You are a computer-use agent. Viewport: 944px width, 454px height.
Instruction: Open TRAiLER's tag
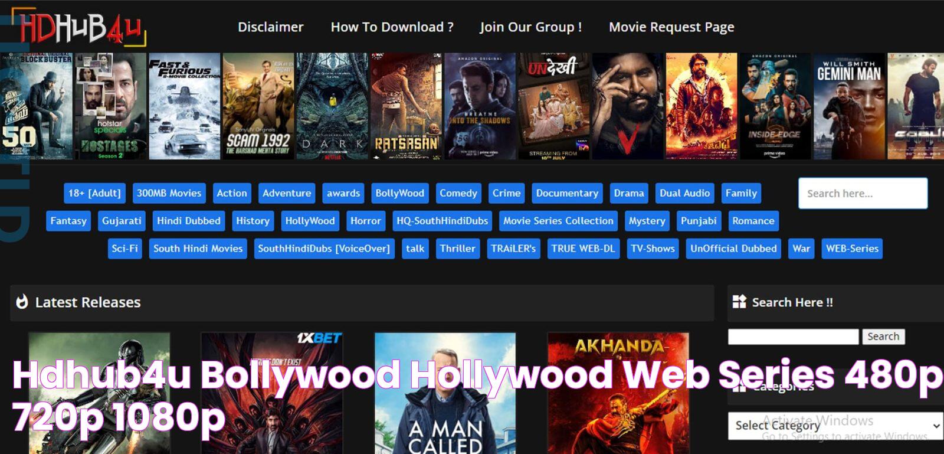coord(513,249)
